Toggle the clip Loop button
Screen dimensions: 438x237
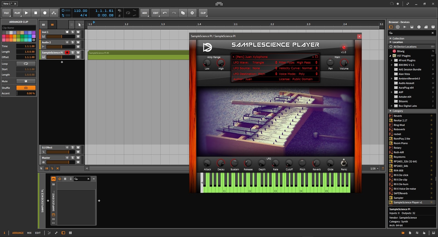(x=26, y=64)
